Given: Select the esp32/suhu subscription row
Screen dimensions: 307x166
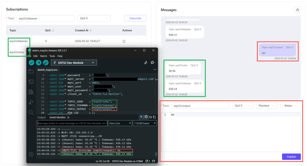Looking at the screenshot, I should pos(17,52).
